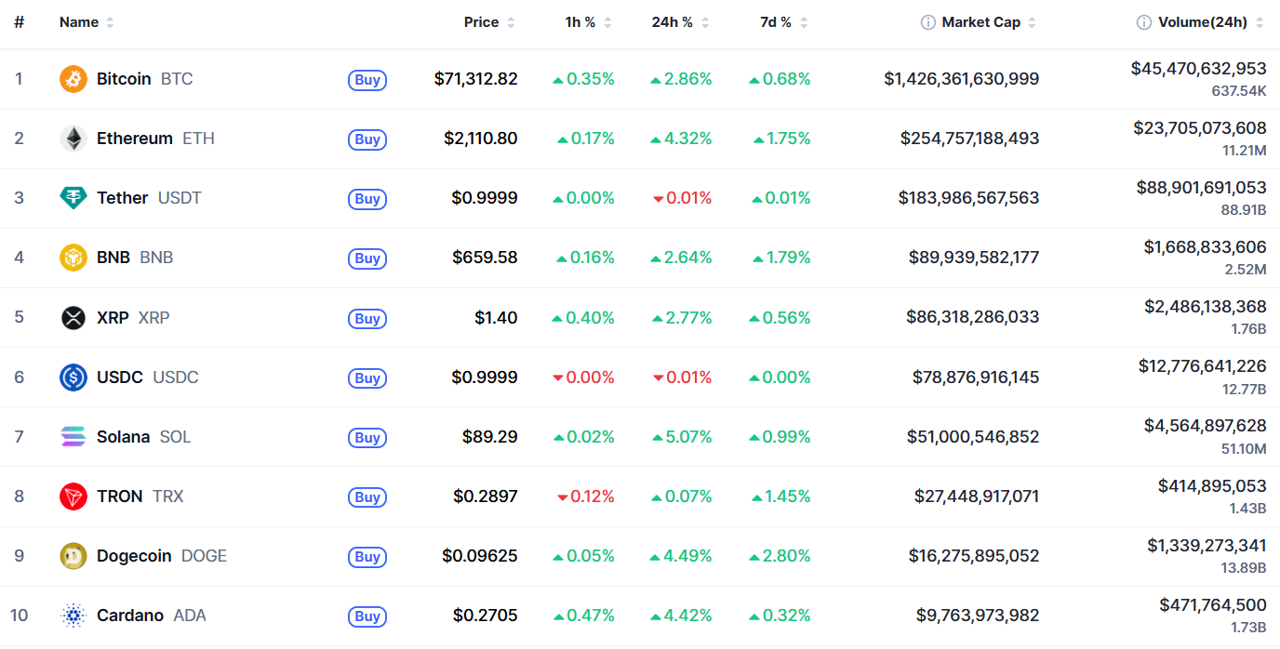The height and width of the screenshot is (649, 1280).
Task: Sort by 7d % column header
Action: pyautogui.click(x=783, y=22)
